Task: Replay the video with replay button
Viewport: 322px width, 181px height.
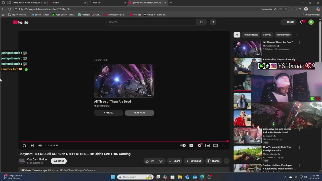Action: tap(24, 145)
